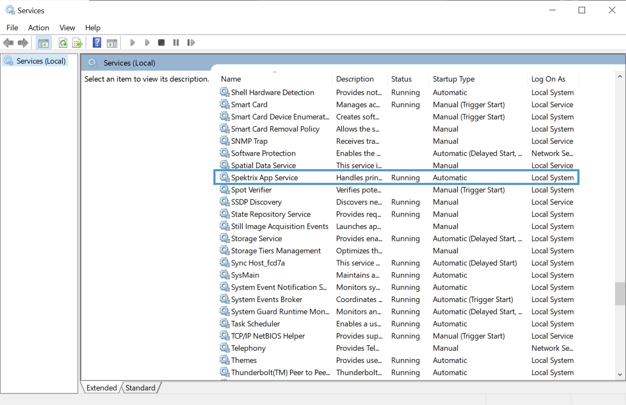Switch to the Extended tab
Viewport: 626px width, 405px height.
[102, 388]
